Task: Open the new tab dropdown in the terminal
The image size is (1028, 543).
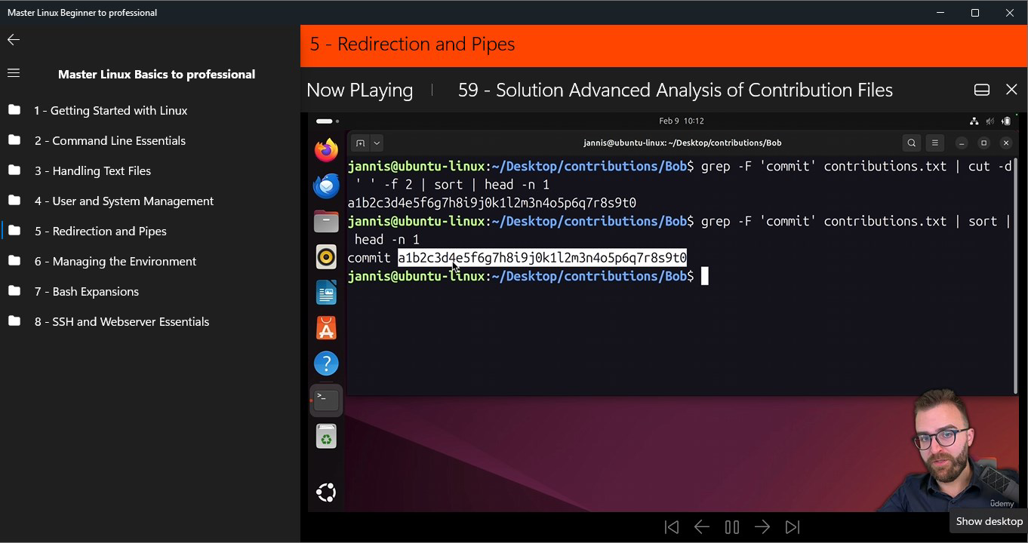Action: pos(377,143)
